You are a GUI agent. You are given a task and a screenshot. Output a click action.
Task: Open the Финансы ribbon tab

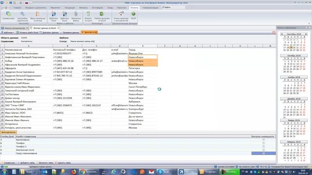click(x=83, y=8)
